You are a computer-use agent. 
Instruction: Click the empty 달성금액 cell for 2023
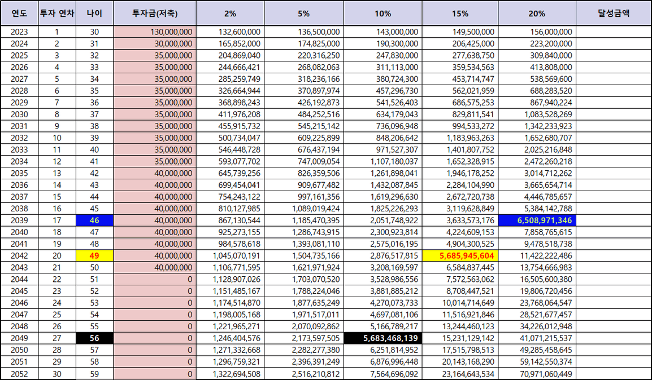[x=613, y=32]
